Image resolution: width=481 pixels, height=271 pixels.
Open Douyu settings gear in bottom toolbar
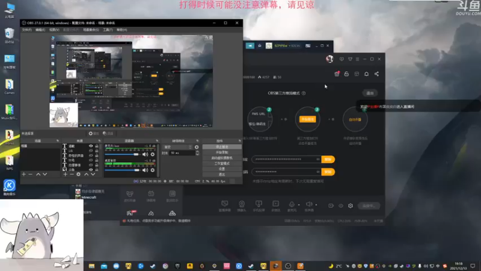(x=351, y=206)
